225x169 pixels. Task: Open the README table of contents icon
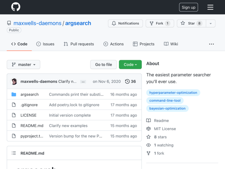[x=14, y=153]
